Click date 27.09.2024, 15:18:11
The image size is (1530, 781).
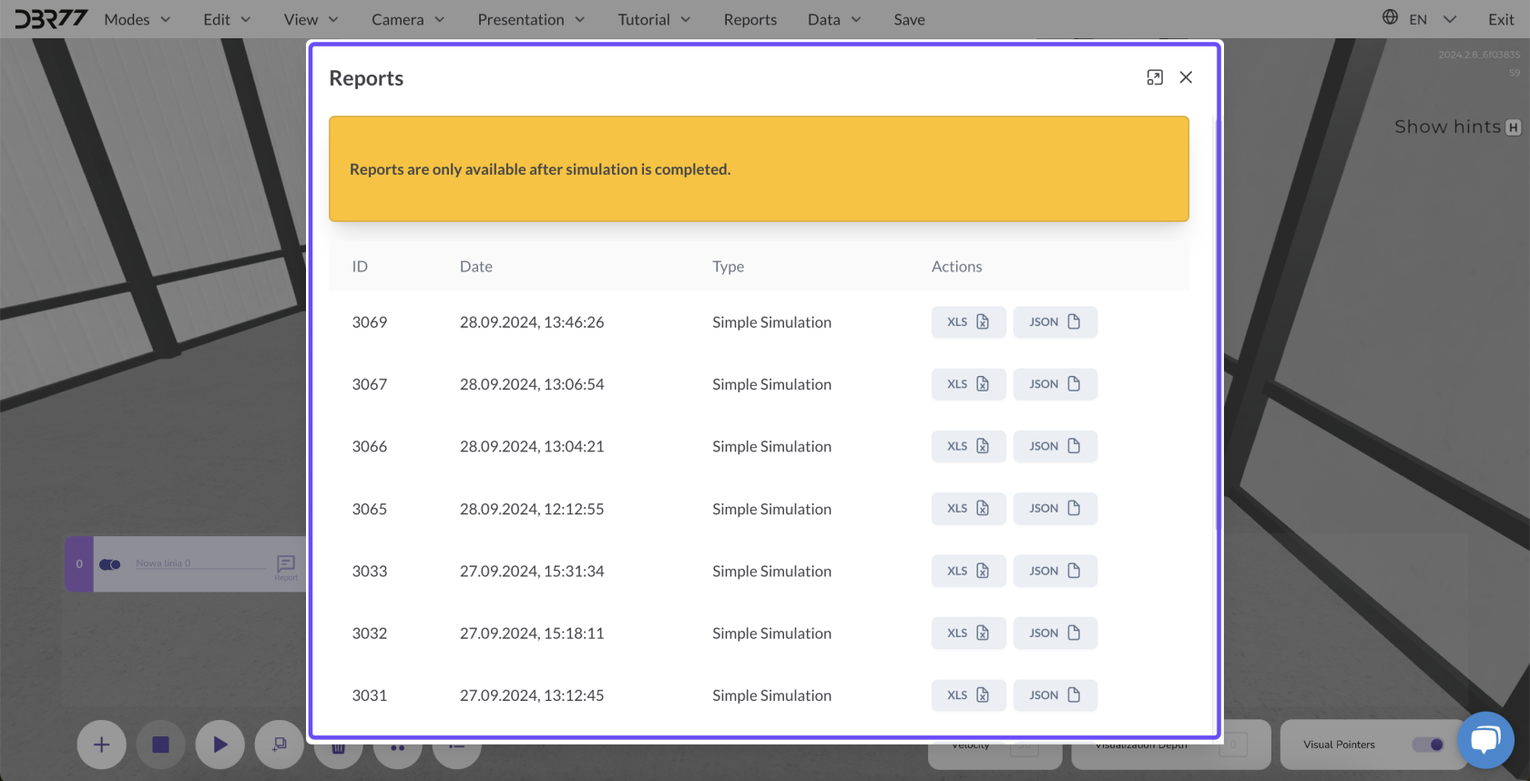click(532, 633)
